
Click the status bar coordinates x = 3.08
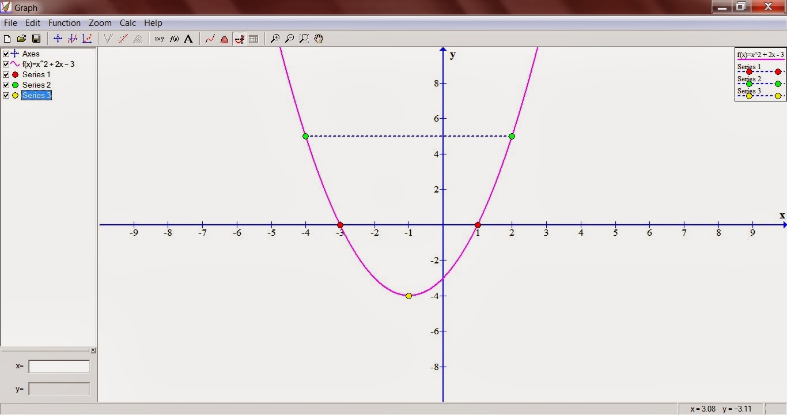pos(702,409)
